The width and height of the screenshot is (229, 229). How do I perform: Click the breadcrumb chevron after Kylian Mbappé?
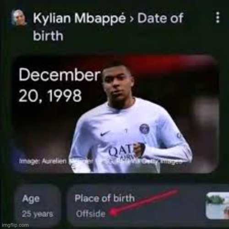131,19
